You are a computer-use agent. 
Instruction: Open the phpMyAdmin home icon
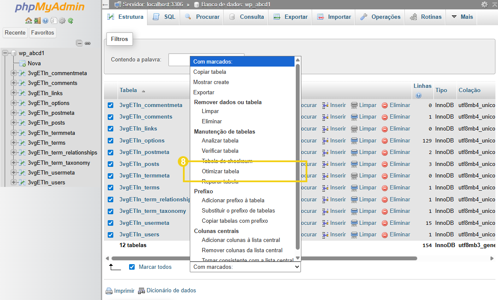(x=28, y=20)
